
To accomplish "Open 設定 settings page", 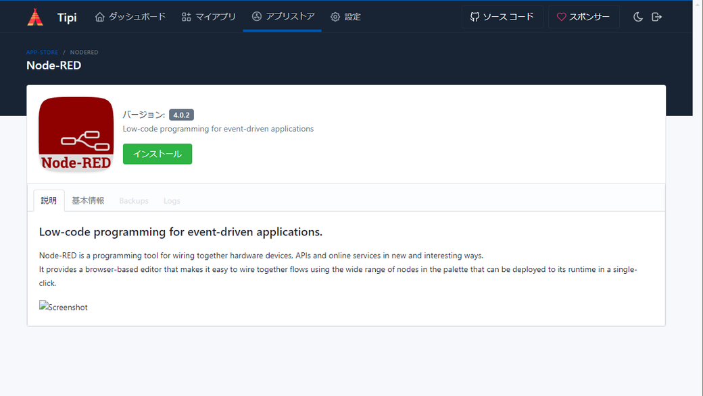I will 345,17.
